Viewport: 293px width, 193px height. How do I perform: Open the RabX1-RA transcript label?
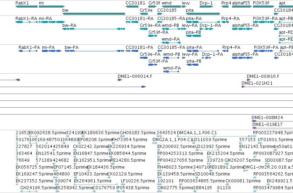pyautogui.click(x=26, y=19)
